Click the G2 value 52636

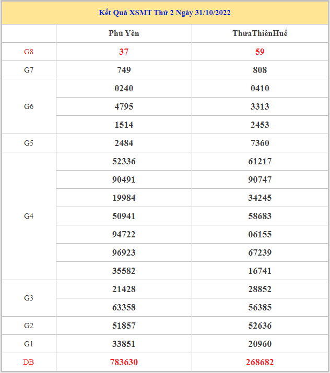pyautogui.click(x=260, y=326)
